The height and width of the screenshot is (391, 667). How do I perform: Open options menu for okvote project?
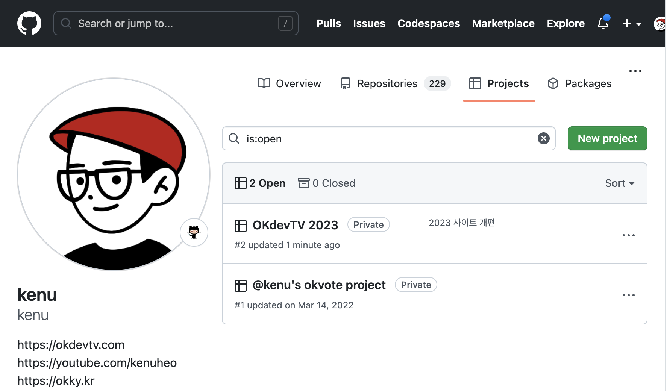coord(628,295)
